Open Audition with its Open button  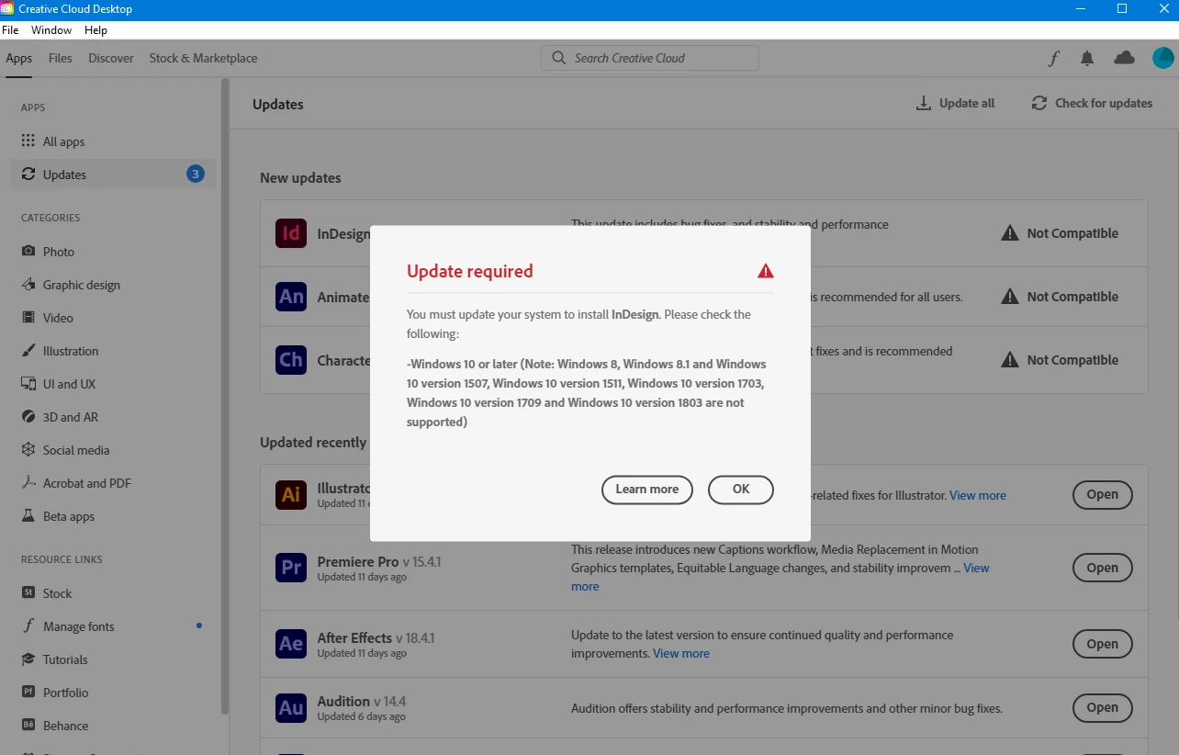(1103, 707)
